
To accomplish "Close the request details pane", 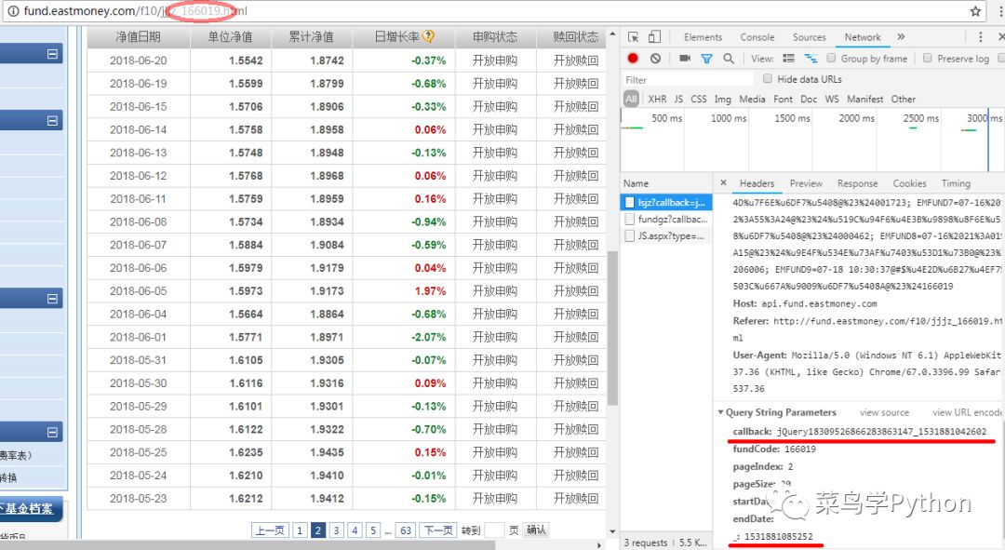I will tap(723, 182).
